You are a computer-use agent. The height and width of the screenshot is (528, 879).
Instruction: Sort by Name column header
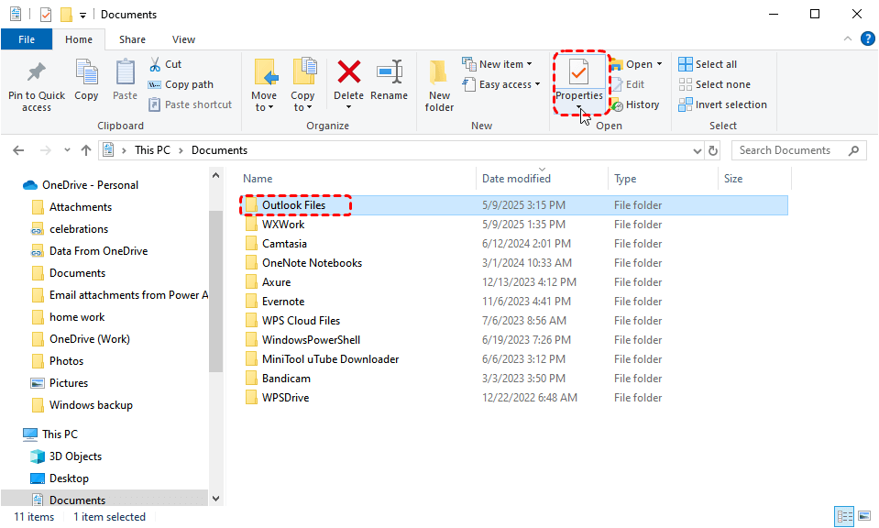(358, 178)
